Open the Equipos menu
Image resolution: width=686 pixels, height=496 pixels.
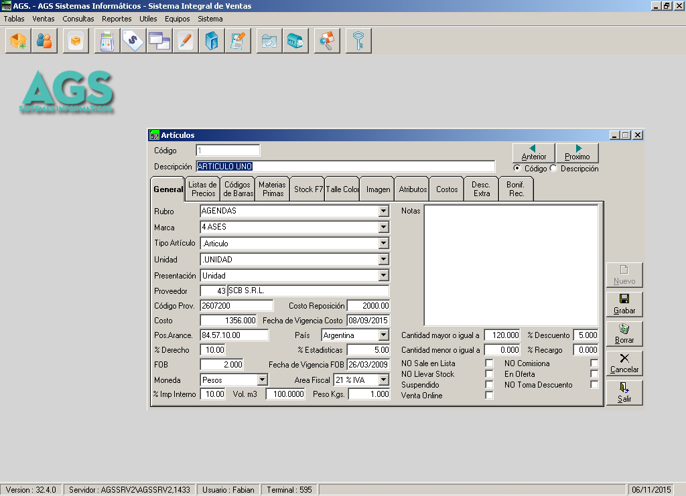tap(177, 19)
